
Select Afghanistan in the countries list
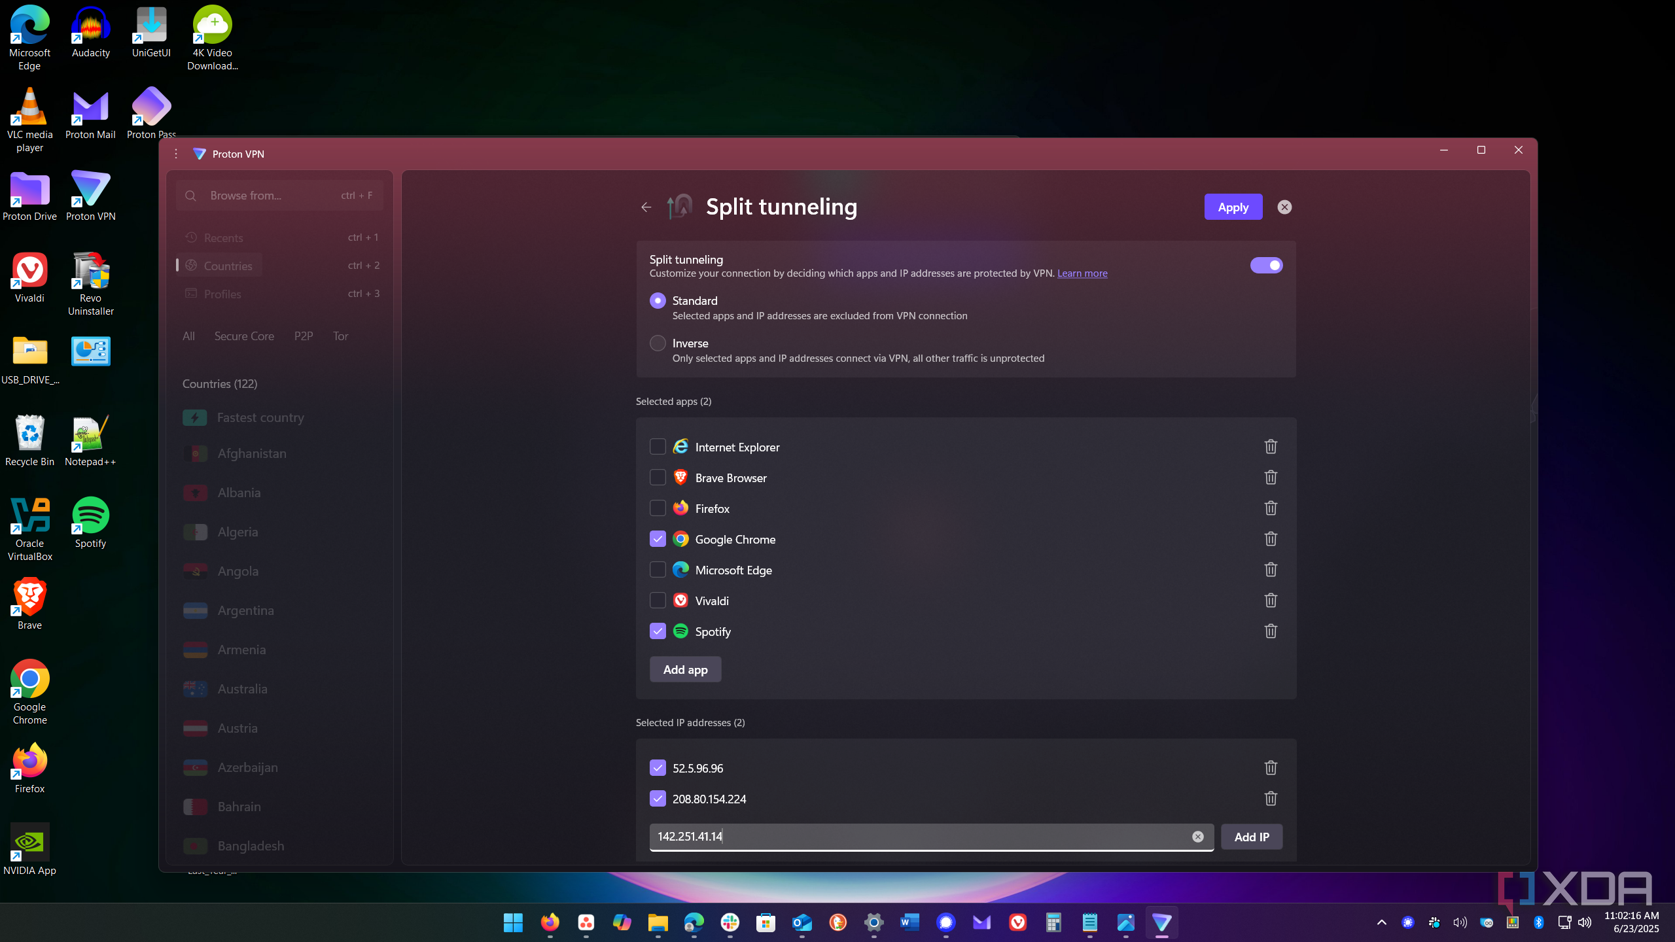coord(280,453)
